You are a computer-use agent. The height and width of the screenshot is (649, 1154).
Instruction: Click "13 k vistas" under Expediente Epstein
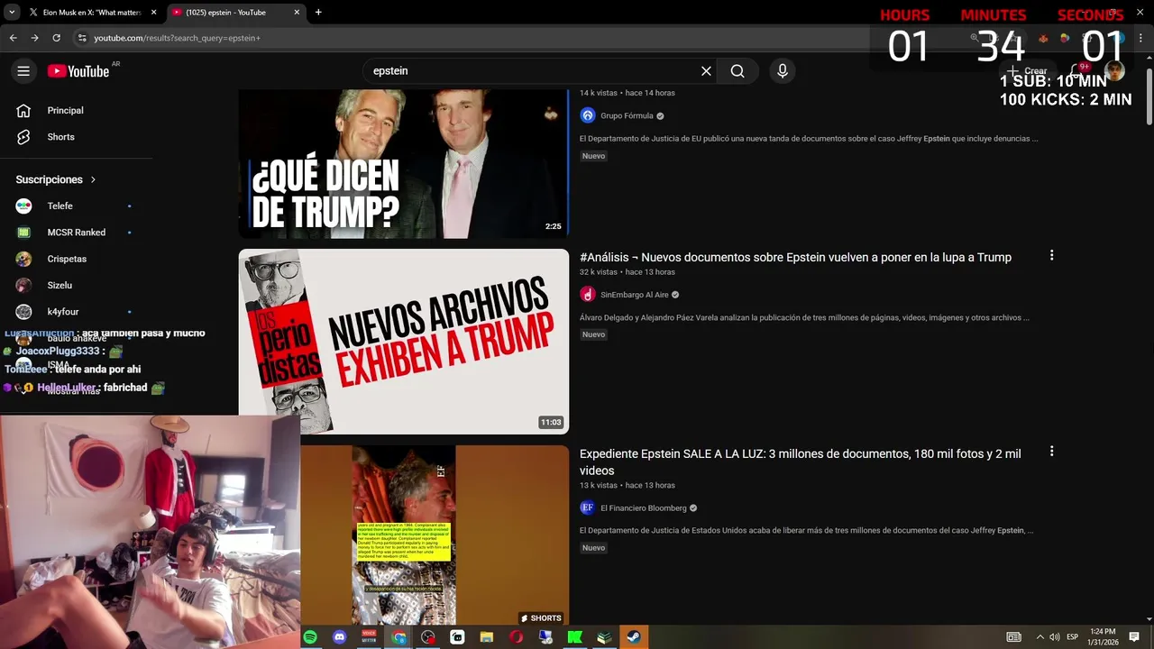[599, 486]
